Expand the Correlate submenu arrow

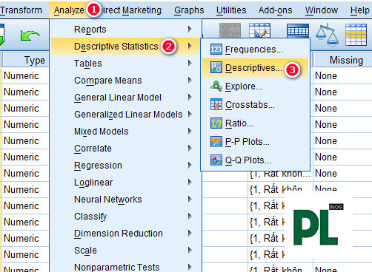tap(190, 148)
